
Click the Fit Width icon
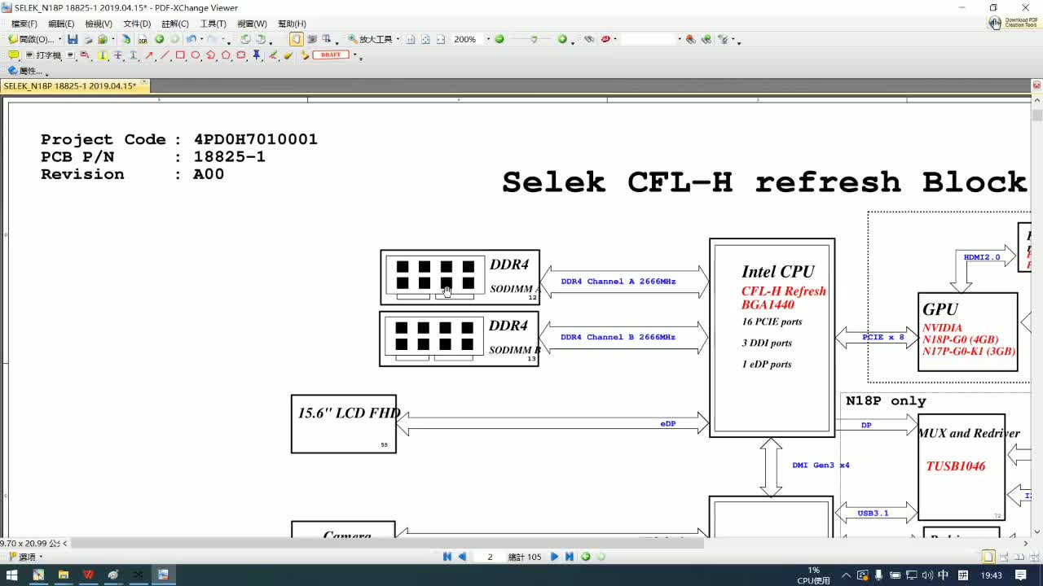pyautogui.click(x=441, y=39)
